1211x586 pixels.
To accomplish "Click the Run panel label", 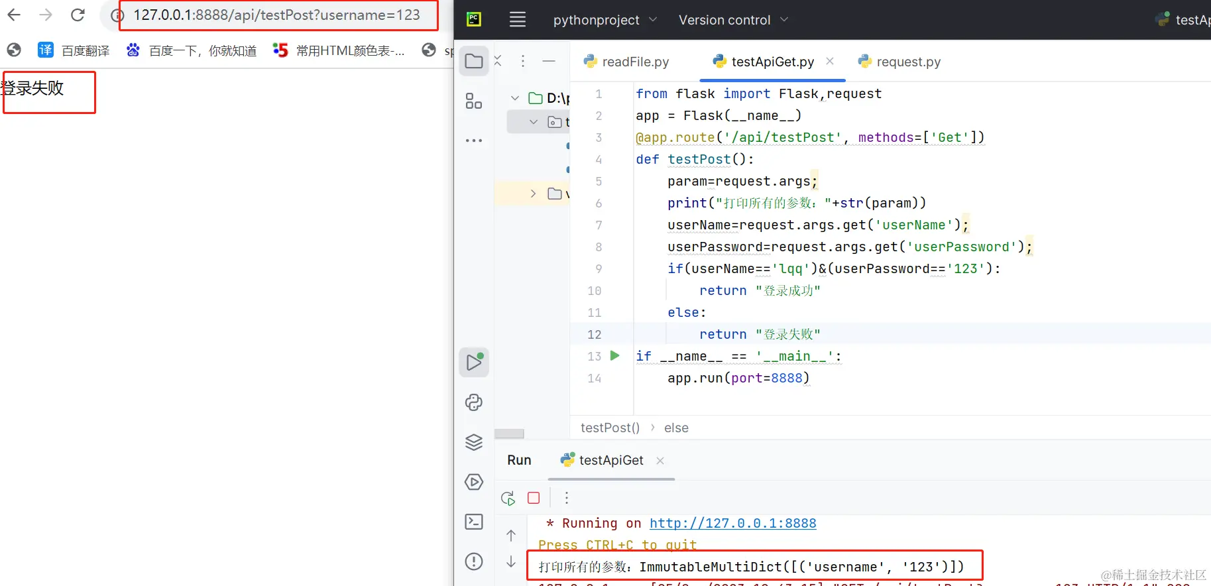I will [519, 460].
